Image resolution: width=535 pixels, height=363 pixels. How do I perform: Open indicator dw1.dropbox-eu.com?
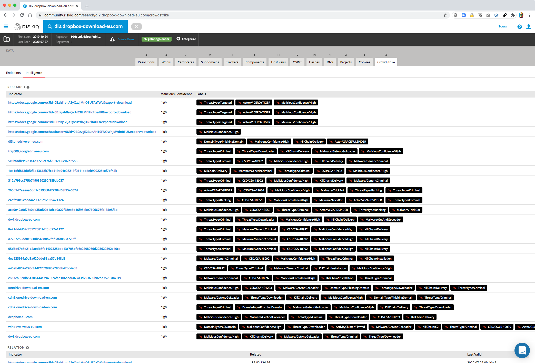tap(24, 220)
